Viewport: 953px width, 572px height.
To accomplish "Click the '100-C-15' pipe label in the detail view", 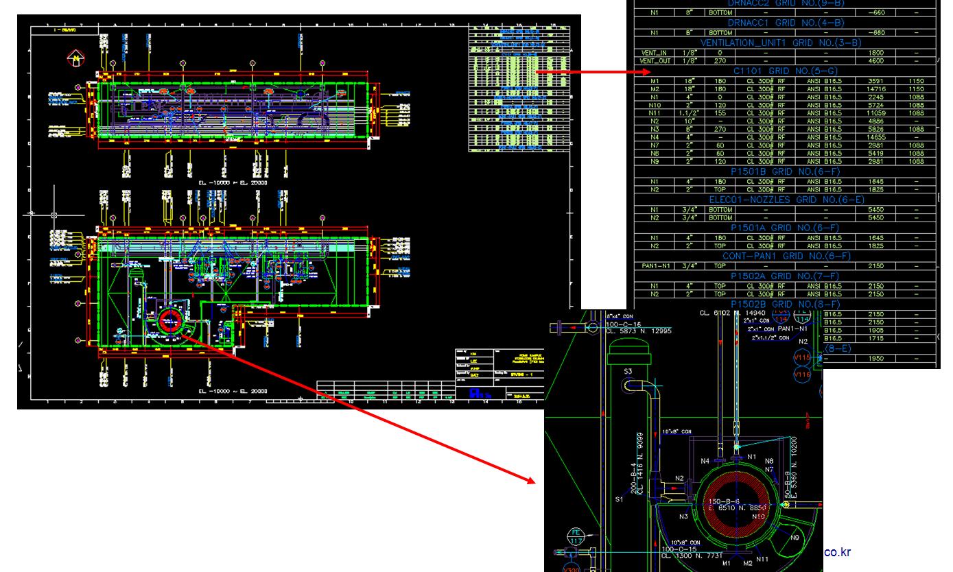I will (679, 549).
